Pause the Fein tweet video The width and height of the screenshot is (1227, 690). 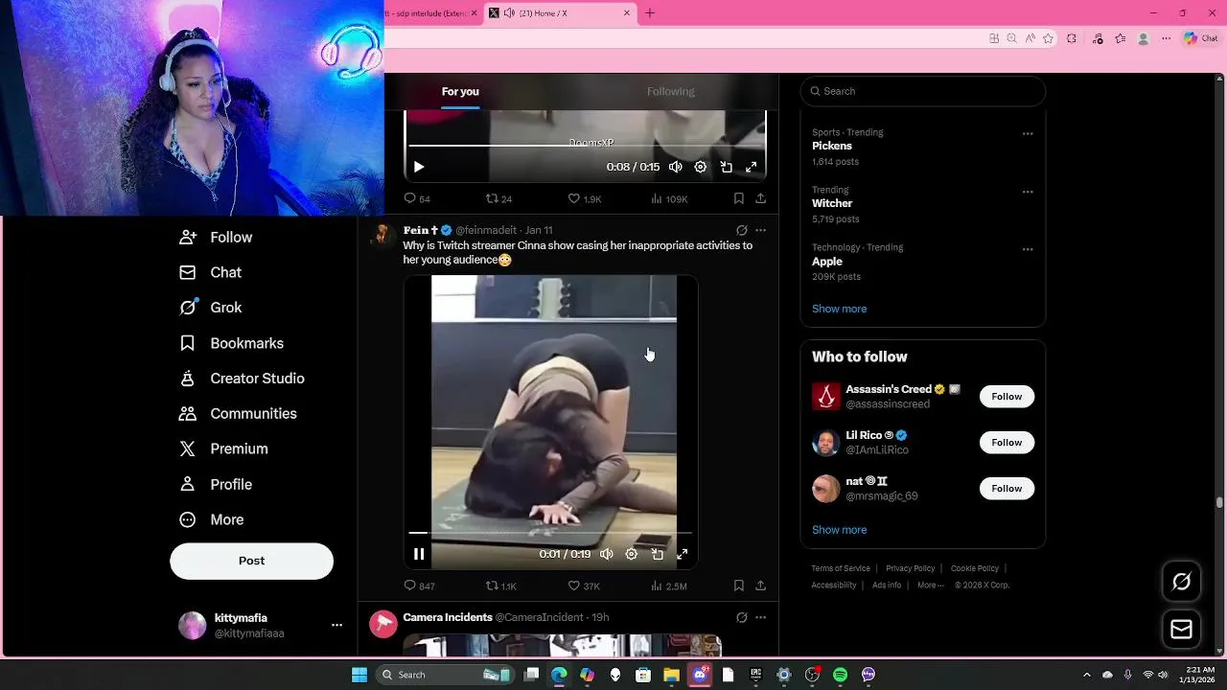tap(419, 554)
